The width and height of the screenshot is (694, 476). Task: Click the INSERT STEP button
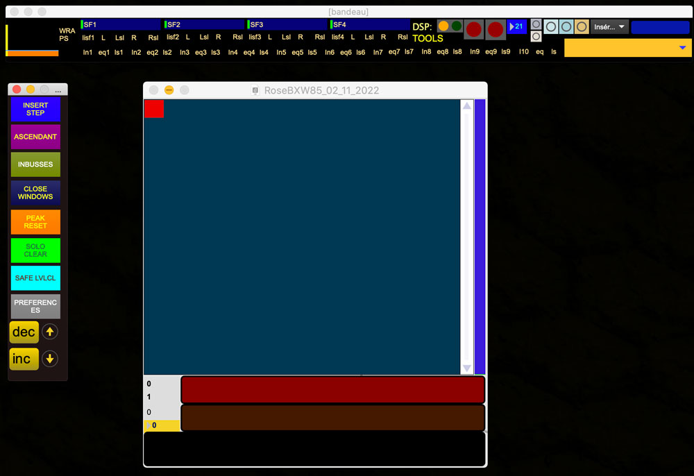[x=35, y=109]
